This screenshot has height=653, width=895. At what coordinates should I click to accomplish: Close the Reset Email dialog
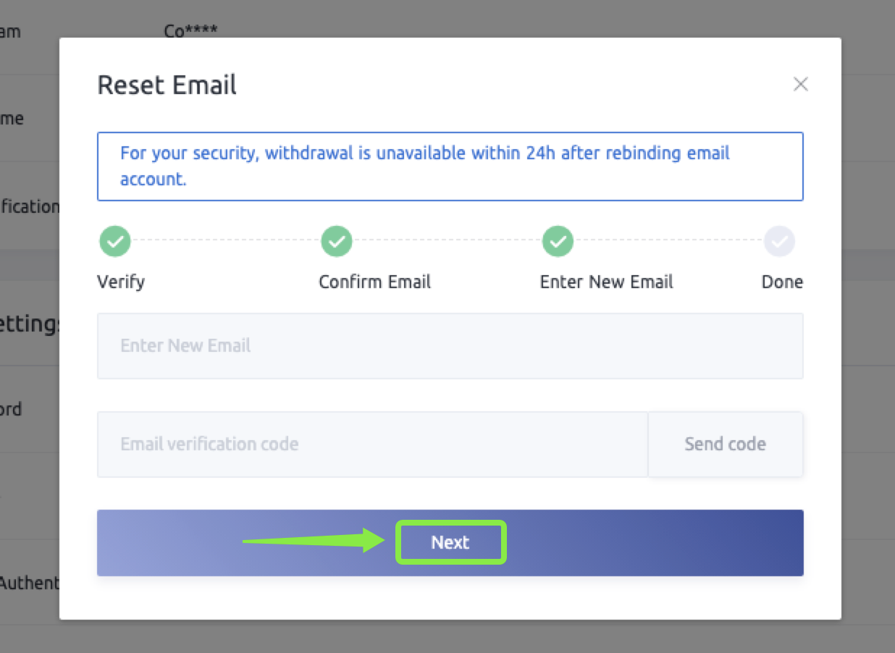pyautogui.click(x=800, y=85)
